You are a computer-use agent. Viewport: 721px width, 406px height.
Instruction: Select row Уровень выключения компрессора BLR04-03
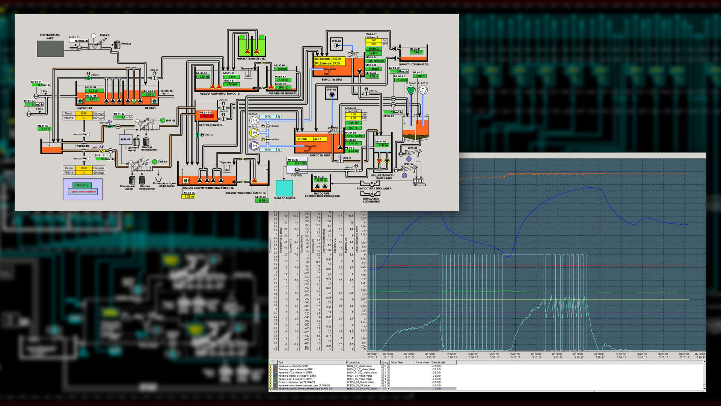point(363,389)
